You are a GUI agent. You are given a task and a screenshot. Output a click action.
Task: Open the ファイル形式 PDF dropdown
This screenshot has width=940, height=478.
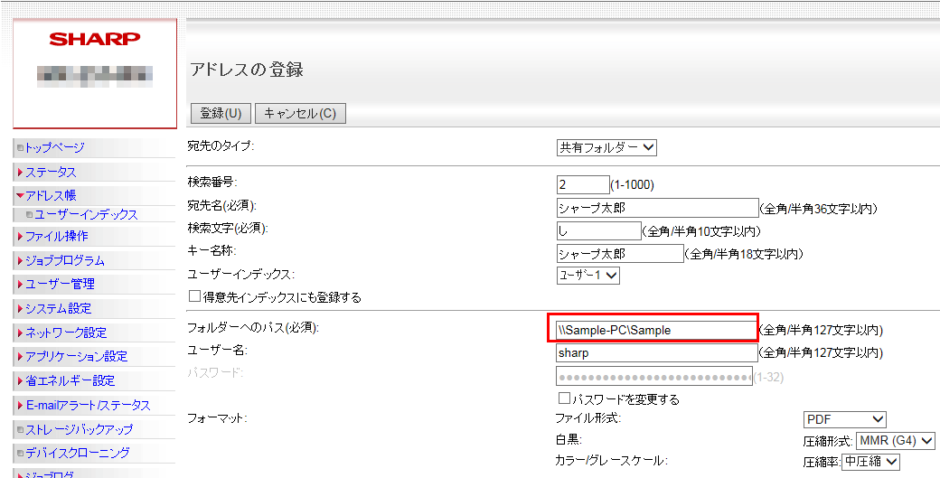pyautogui.click(x=844, y=419)
